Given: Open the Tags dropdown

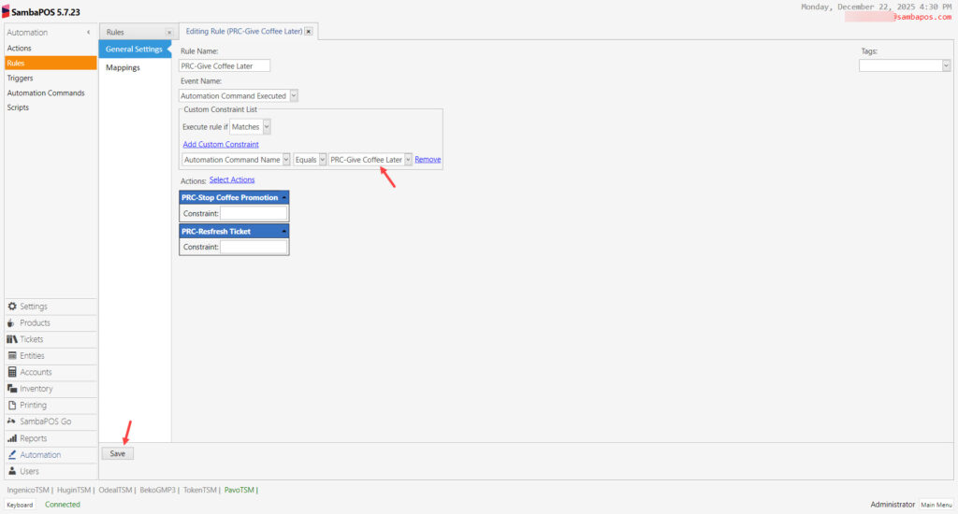Looking at the screenshot, I should click(x=946, y=65).
